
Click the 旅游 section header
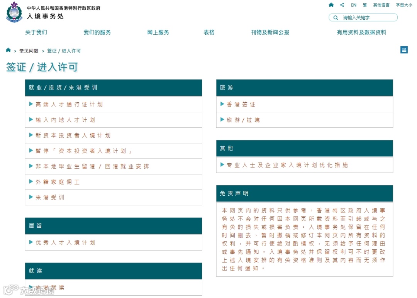(x=305, y=88)
